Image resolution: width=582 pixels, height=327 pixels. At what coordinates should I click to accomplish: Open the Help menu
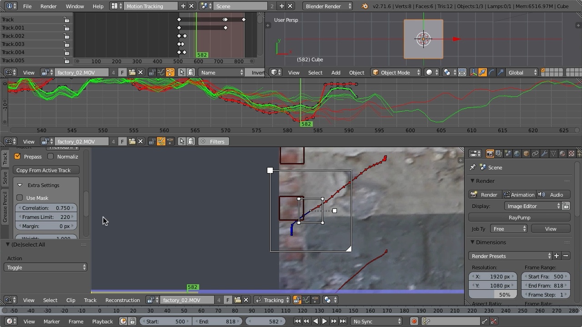coord(98,6)
